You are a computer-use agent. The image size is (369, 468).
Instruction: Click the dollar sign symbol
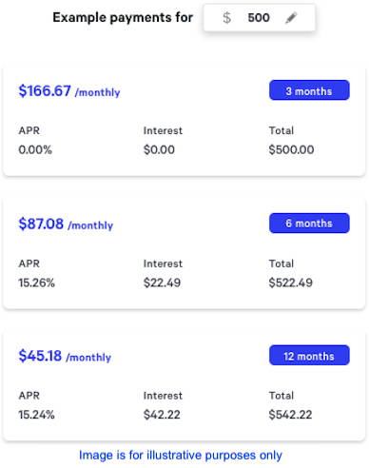click(226, 18)
